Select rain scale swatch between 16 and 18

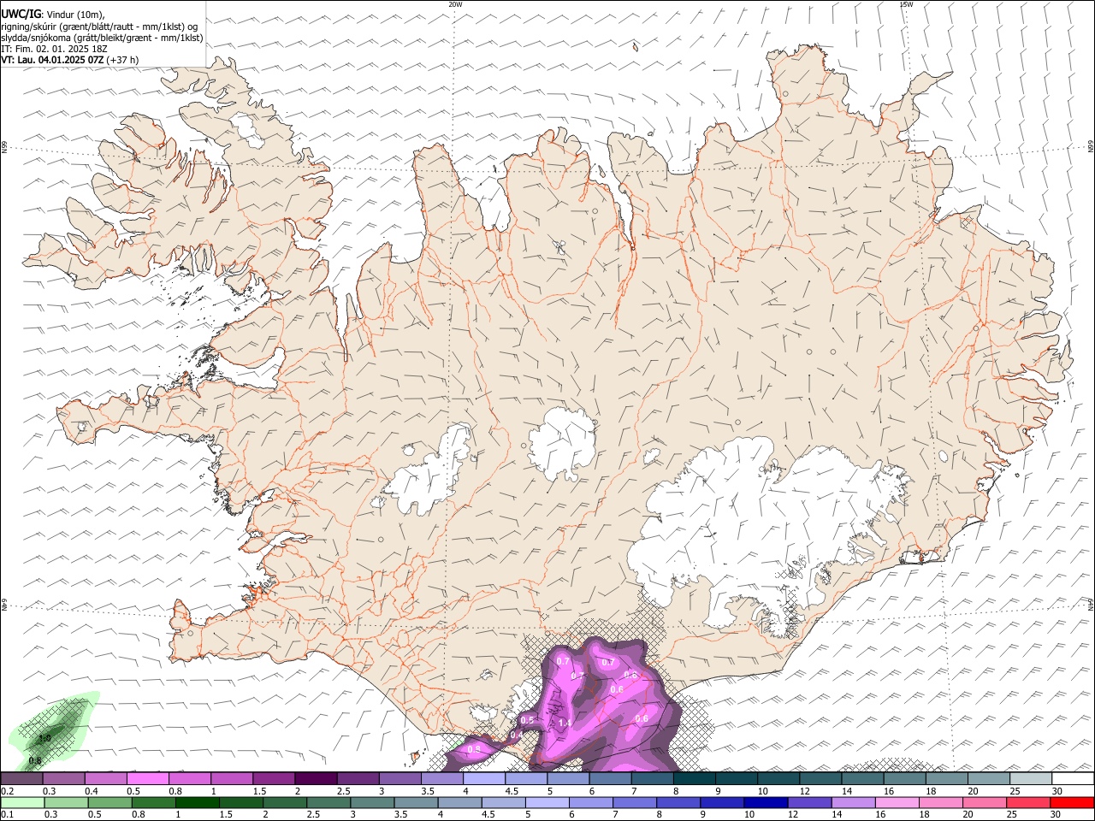point(897,803)
